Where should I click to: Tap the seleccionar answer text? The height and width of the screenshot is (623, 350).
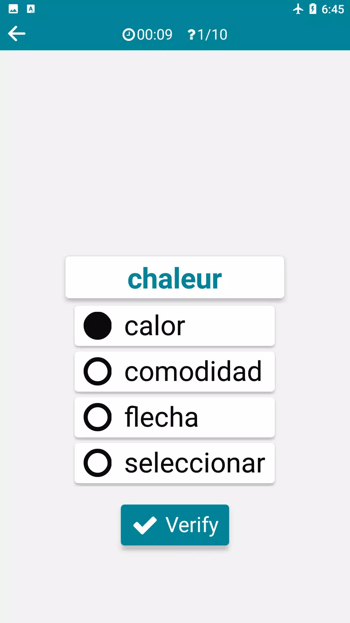[195, 463]
